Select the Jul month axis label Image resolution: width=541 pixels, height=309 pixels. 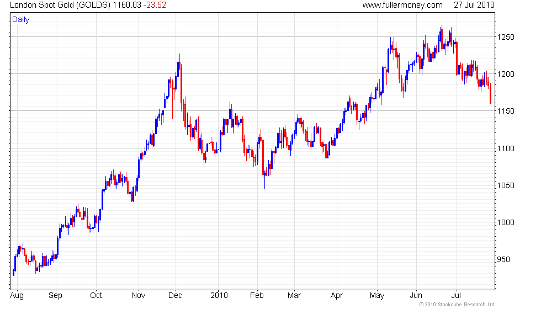tap(456, 296)
